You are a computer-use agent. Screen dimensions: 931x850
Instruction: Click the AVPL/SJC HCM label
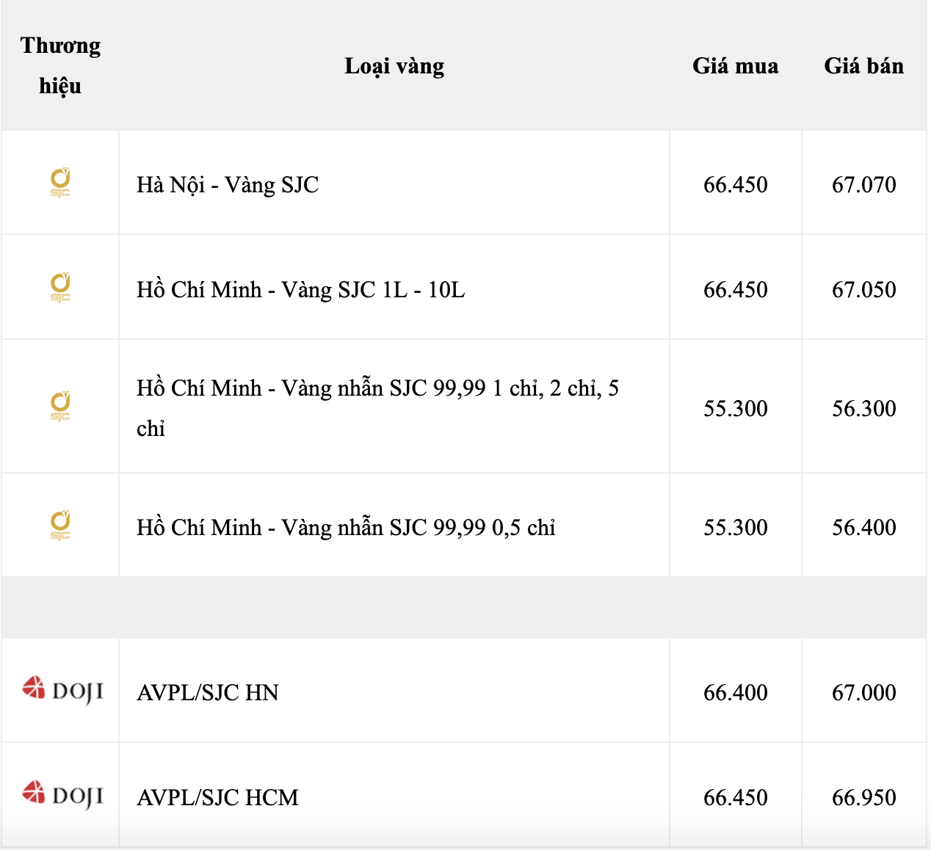coord(217,798)
